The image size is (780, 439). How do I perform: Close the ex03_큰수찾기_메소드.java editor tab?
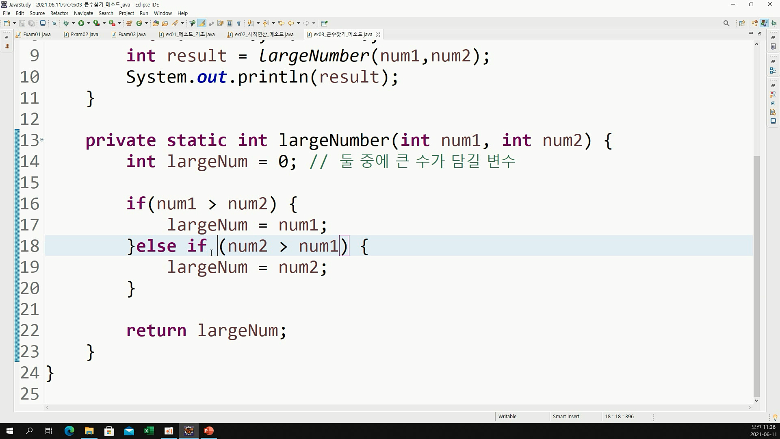(378, 35)
